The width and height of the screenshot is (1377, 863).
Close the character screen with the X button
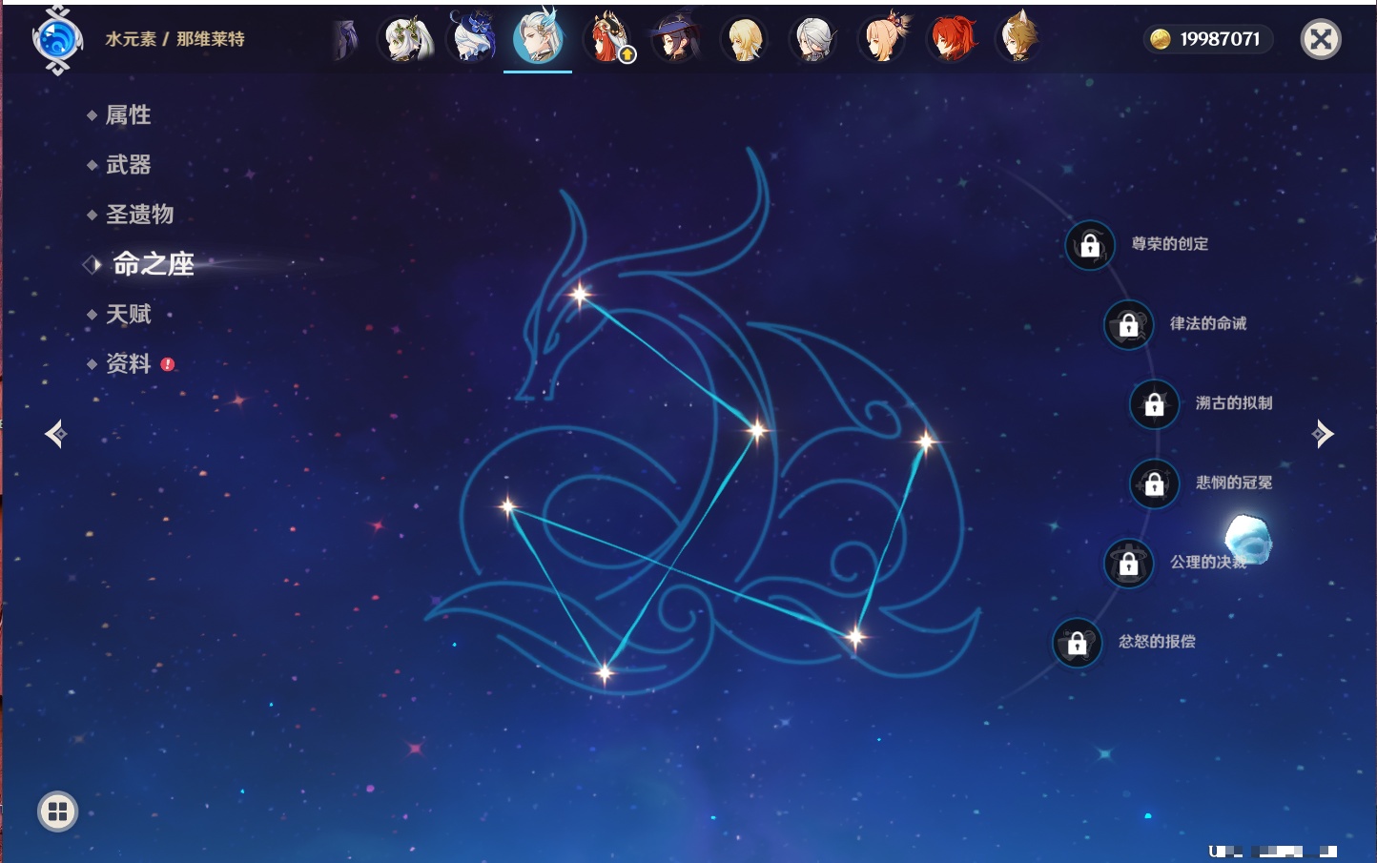coord(1321,39)
